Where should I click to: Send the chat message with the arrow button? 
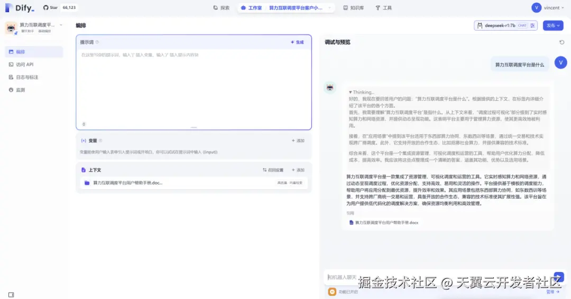click(559, 277)
